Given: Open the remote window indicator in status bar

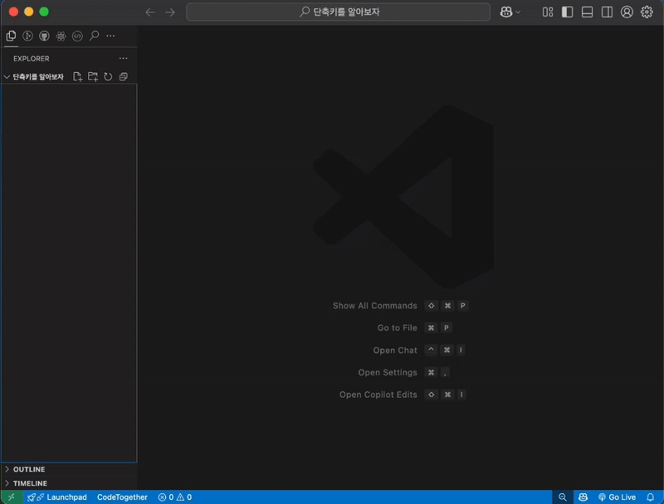Looking at the screenshot, I should coord(12,497).
